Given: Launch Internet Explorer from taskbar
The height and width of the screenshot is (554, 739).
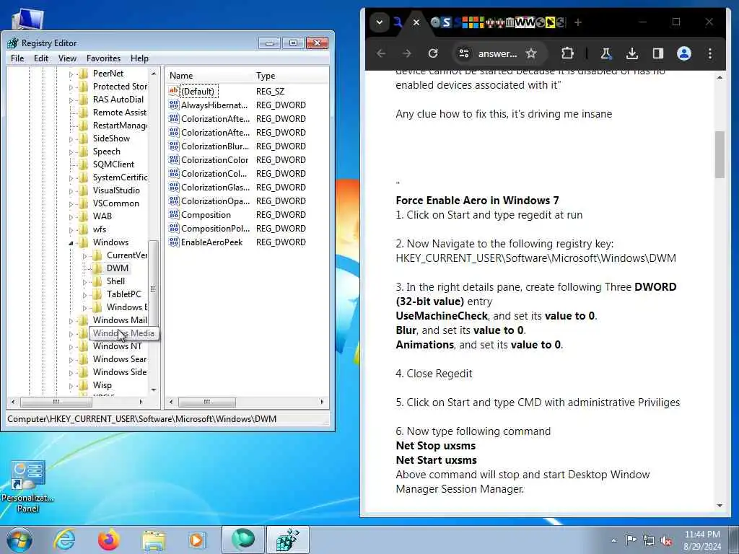Looking at the screenshot, I should (64, 540).
